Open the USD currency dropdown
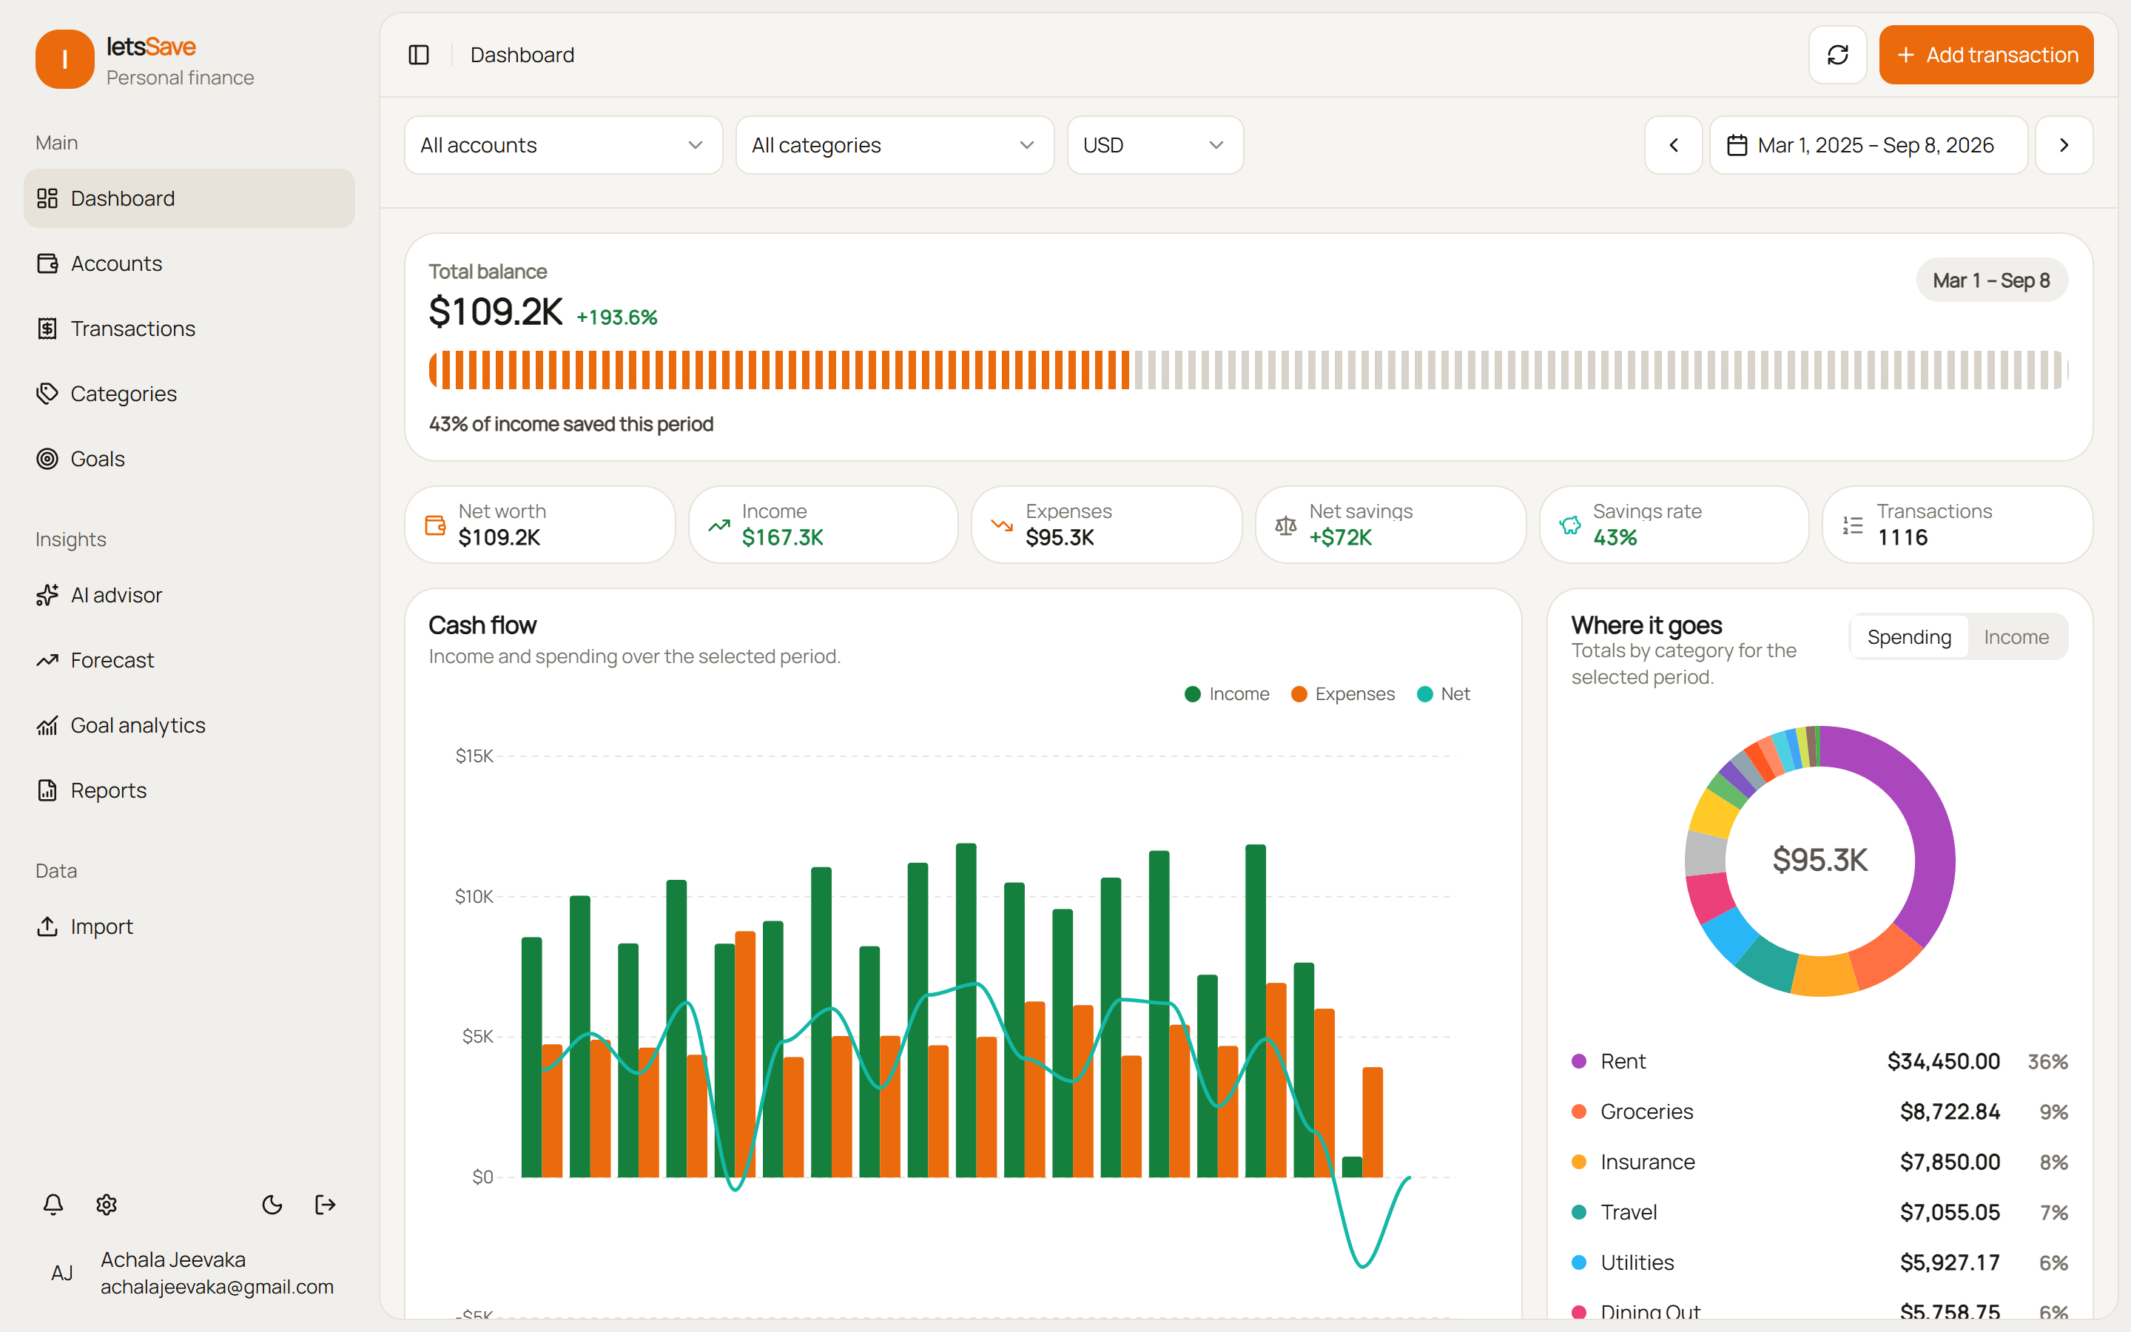Viewport: 2131px width, 1332px height. pos(1155,145)
